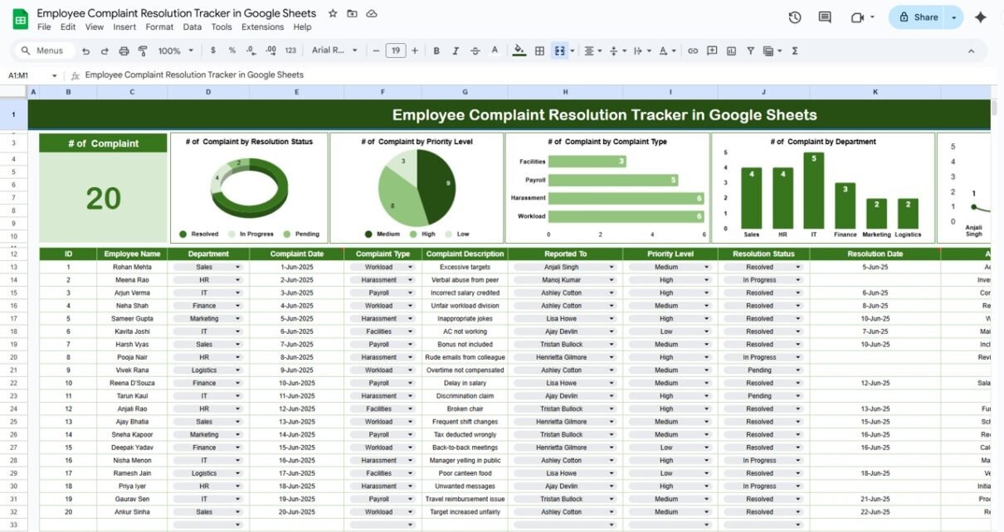Viewport: 1004px width, 532px height.
Task: Check the cloud save status icon
Action: (x=372, y=13)
